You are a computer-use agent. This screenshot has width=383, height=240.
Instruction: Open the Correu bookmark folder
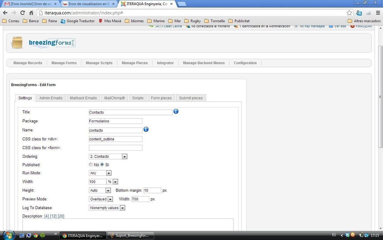[x=11, y=21]
